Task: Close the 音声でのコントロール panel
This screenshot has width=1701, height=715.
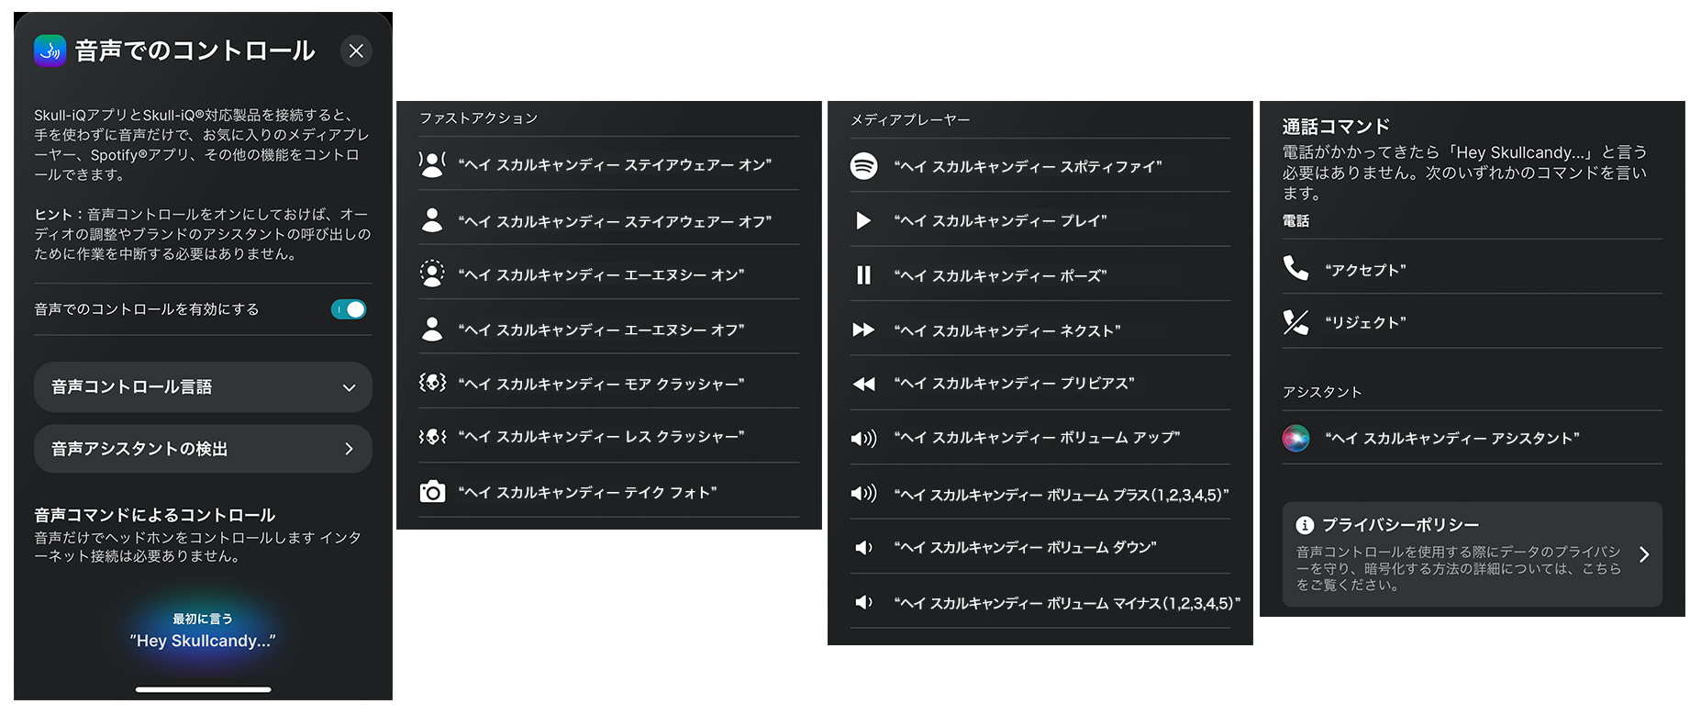Action: (x=356, y=50)
